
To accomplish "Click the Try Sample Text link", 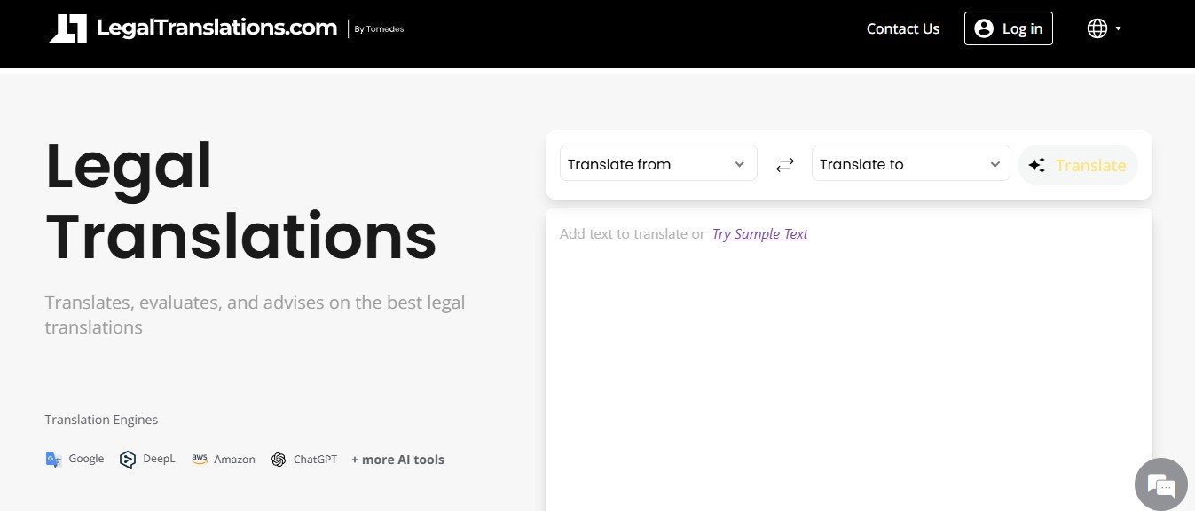I will pos(759,234).
